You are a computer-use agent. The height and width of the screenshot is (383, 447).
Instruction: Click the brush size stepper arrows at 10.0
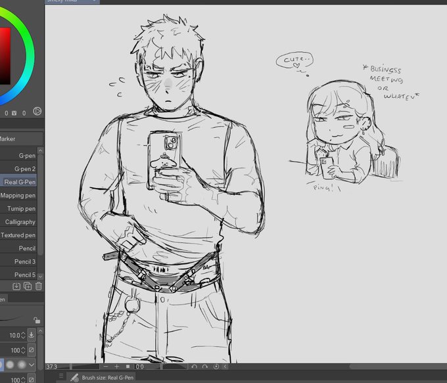pos(24,335)
